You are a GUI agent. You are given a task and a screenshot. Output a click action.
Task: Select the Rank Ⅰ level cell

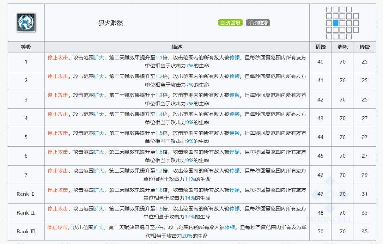pyautogui.click(x=26, y=194)
